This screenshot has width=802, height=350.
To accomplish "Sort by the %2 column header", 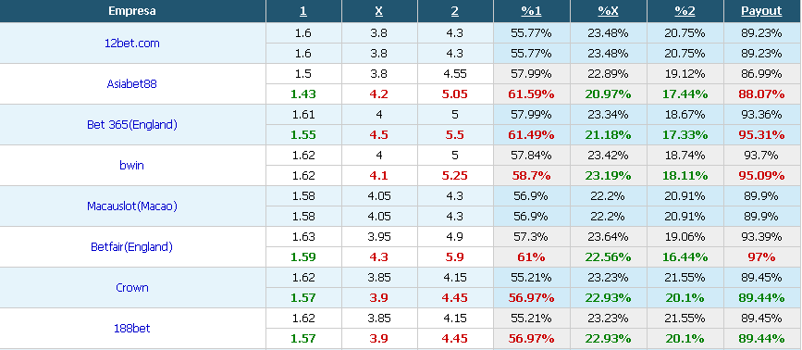I will pos(685,11).
